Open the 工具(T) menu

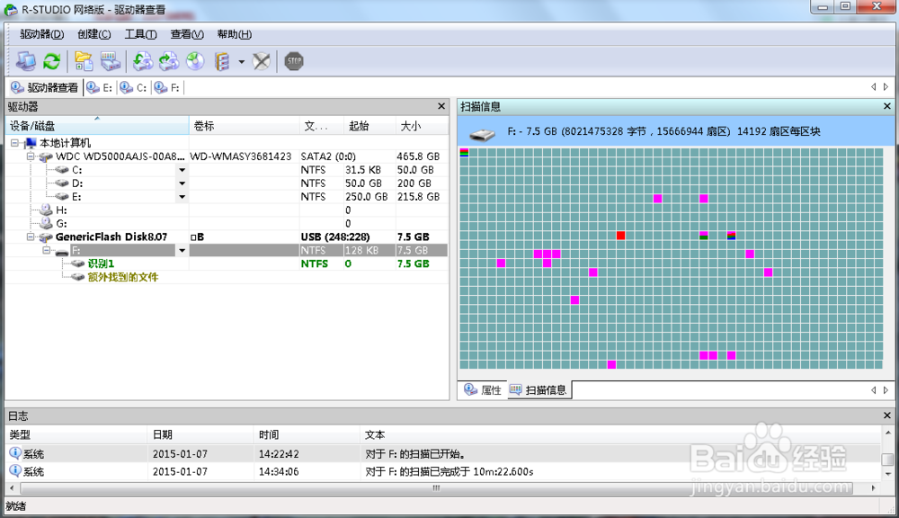(139, 33)
